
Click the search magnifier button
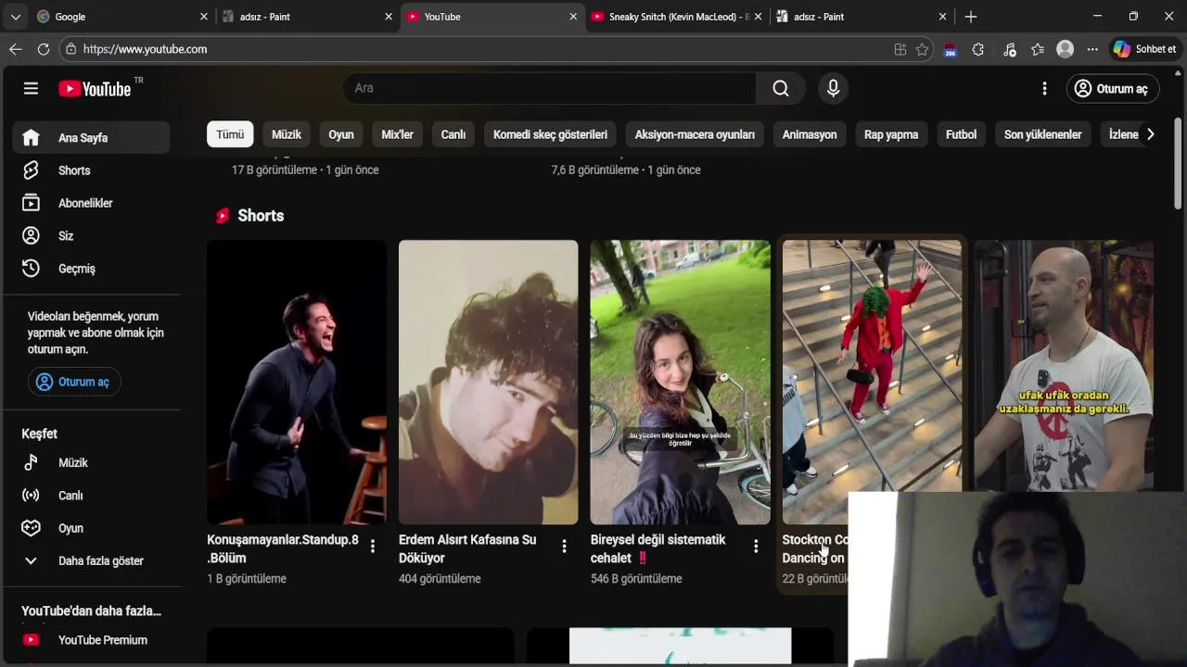pos(781,88)
